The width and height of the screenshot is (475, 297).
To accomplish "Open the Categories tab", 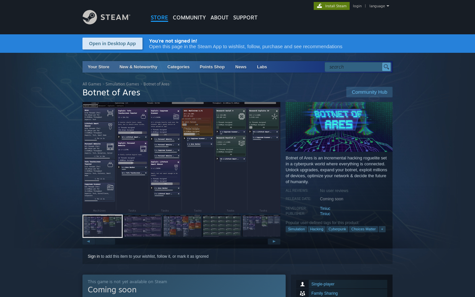I will (x=178, y=67).
